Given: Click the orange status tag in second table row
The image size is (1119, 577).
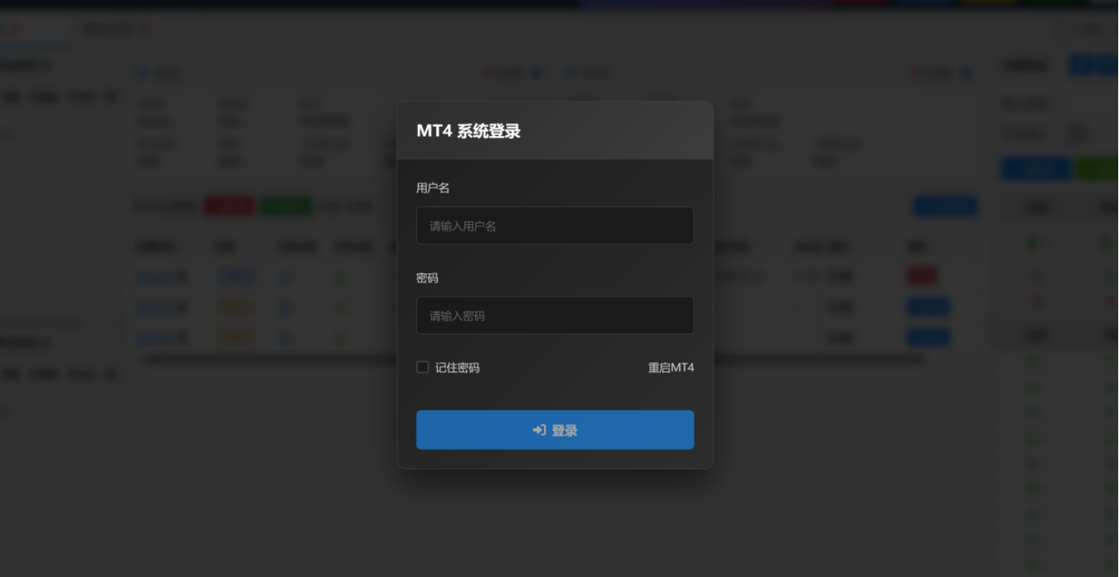Looking at the screenshot, I should click(236, 308).
